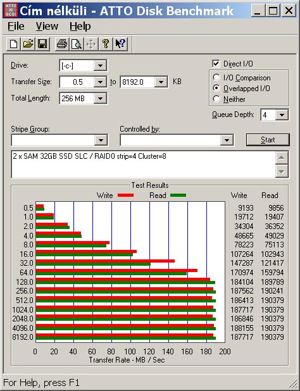Open the Transfer Size end dropdown showing 8192.0
300x391 pixels.
coord(161,82)
